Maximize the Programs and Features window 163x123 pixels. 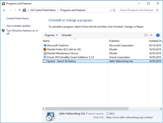tap(148, 3)
